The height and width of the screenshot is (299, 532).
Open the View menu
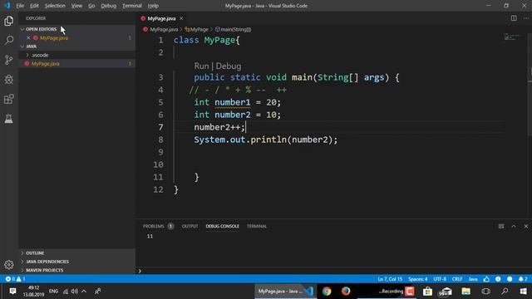pos(76,6)
